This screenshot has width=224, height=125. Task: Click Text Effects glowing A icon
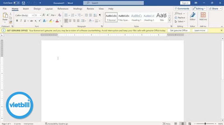tap(44, 21)
